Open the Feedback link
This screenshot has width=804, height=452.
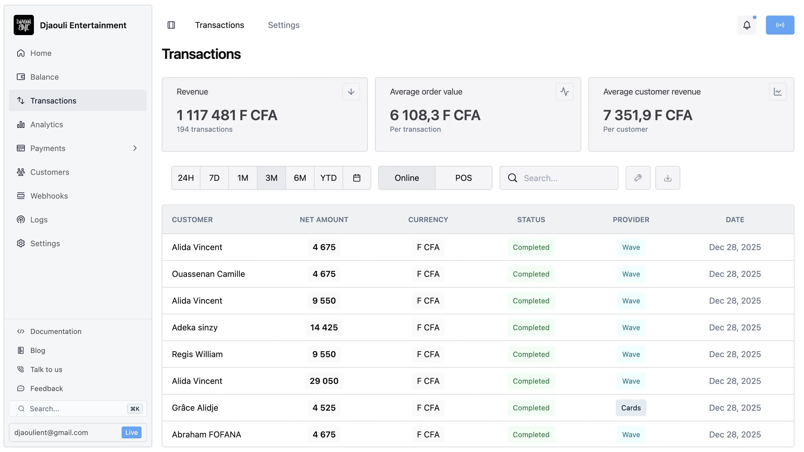pos(46,388)
